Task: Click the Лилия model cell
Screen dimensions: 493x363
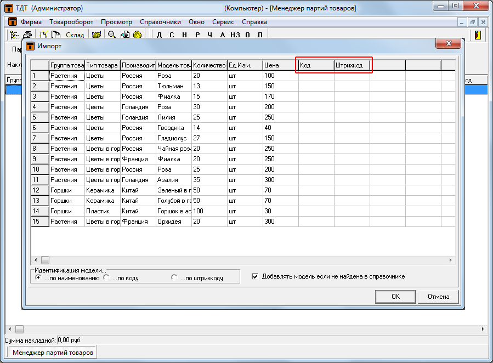Action: [174, 117]
